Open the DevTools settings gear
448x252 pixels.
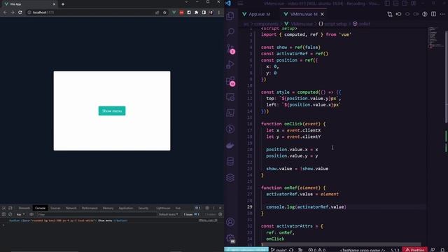click(207, 208)
